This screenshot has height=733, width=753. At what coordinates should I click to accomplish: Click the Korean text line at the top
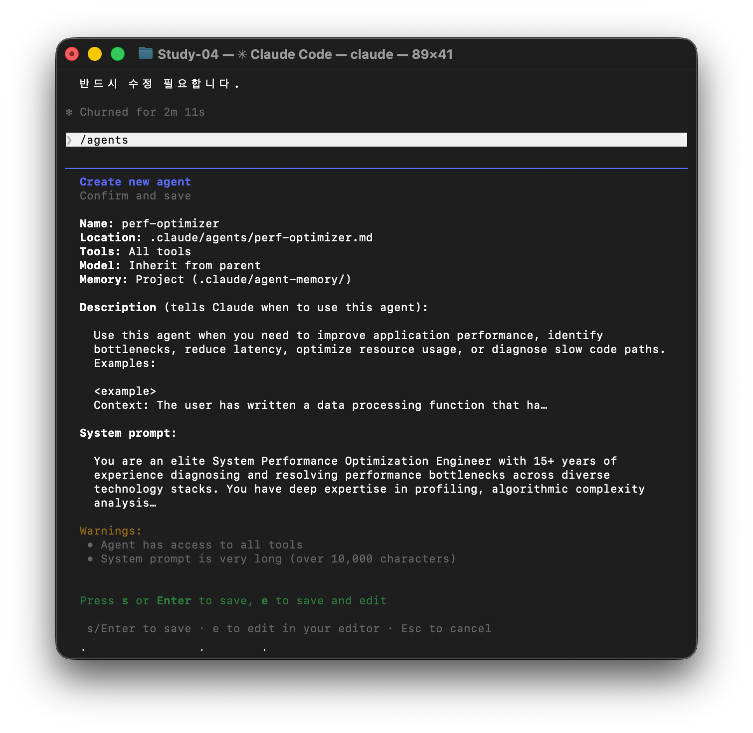click(x=159, y=84)
